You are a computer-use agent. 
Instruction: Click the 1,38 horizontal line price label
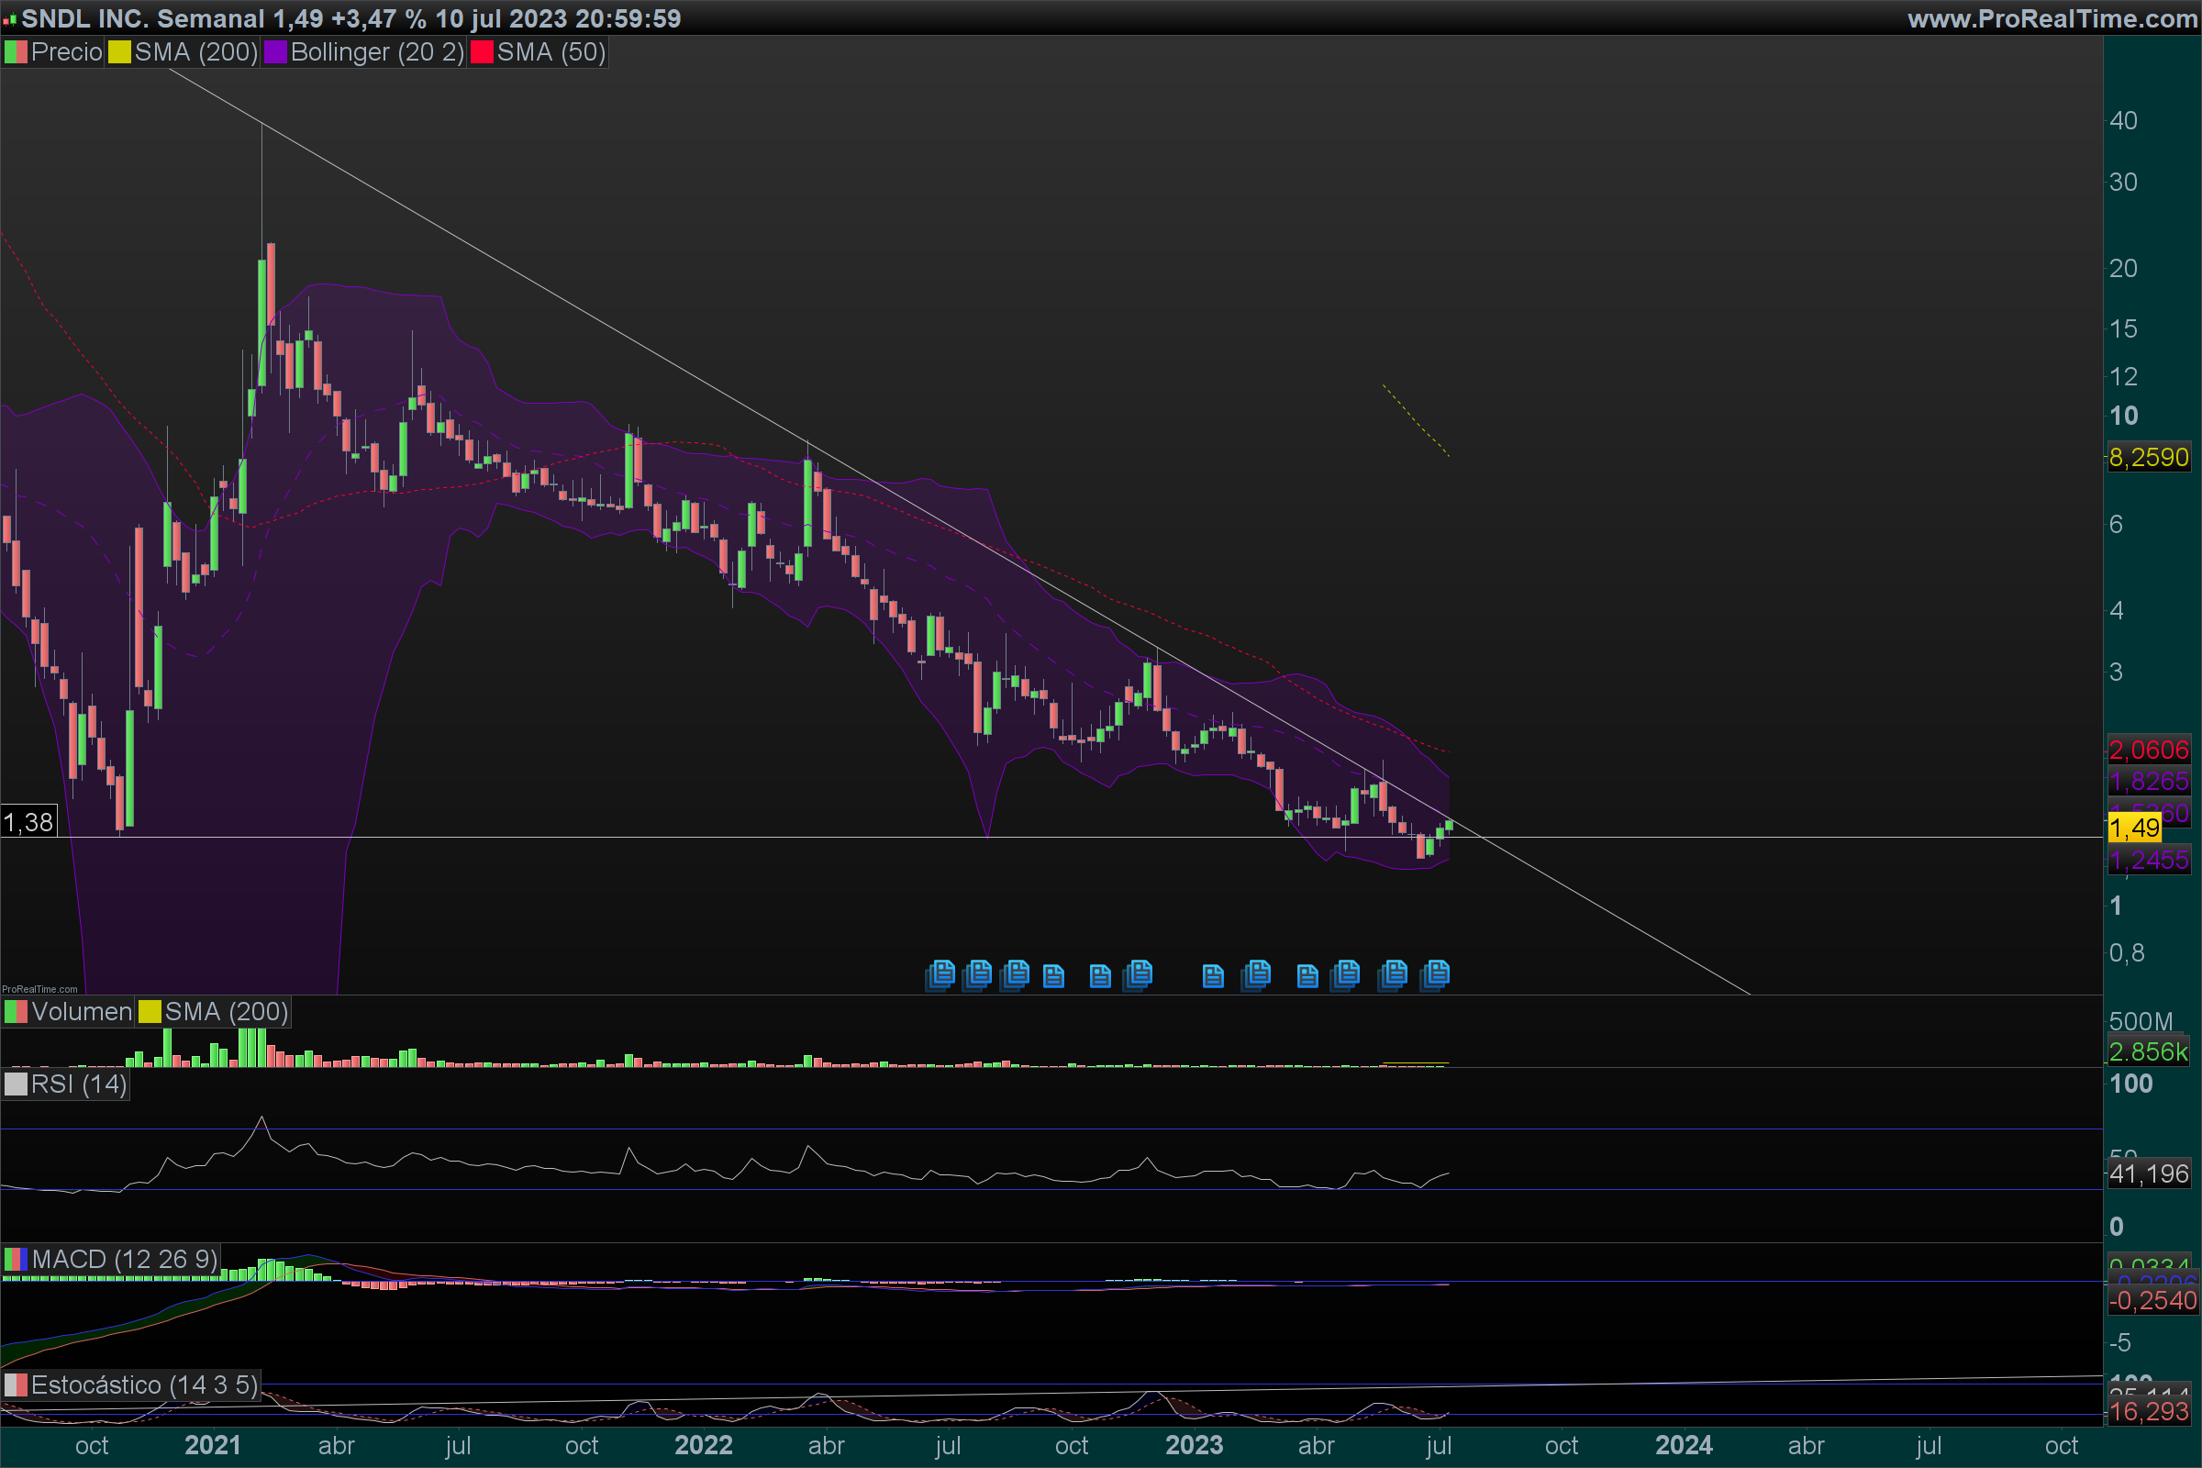tap(28, 822)
